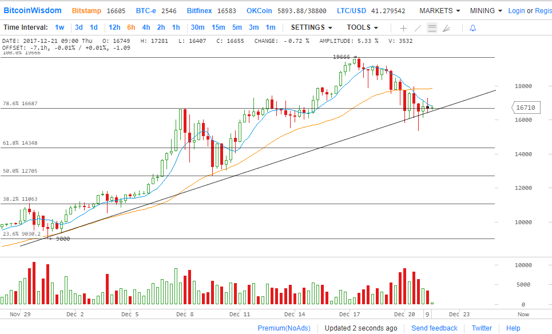Open the SETTINGS dropdown

coord(311,27)
